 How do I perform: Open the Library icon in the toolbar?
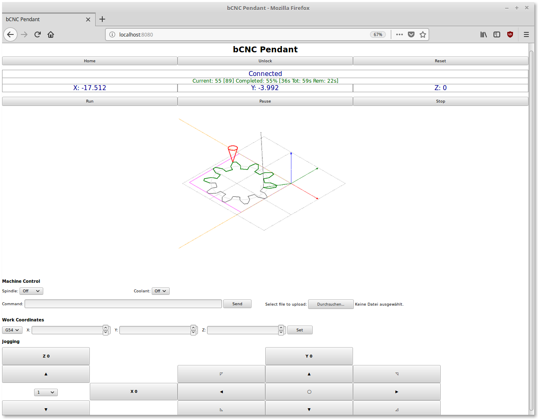[x=484, y=34]
